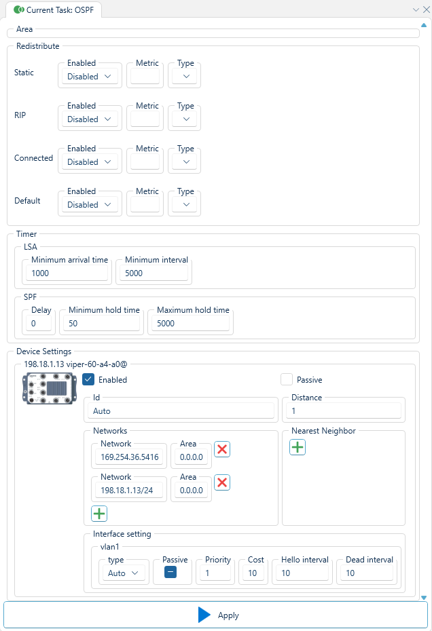Viewport: 432px width, 631px height.
Task: Open the RIP Type dropdown
Action: 184,119
